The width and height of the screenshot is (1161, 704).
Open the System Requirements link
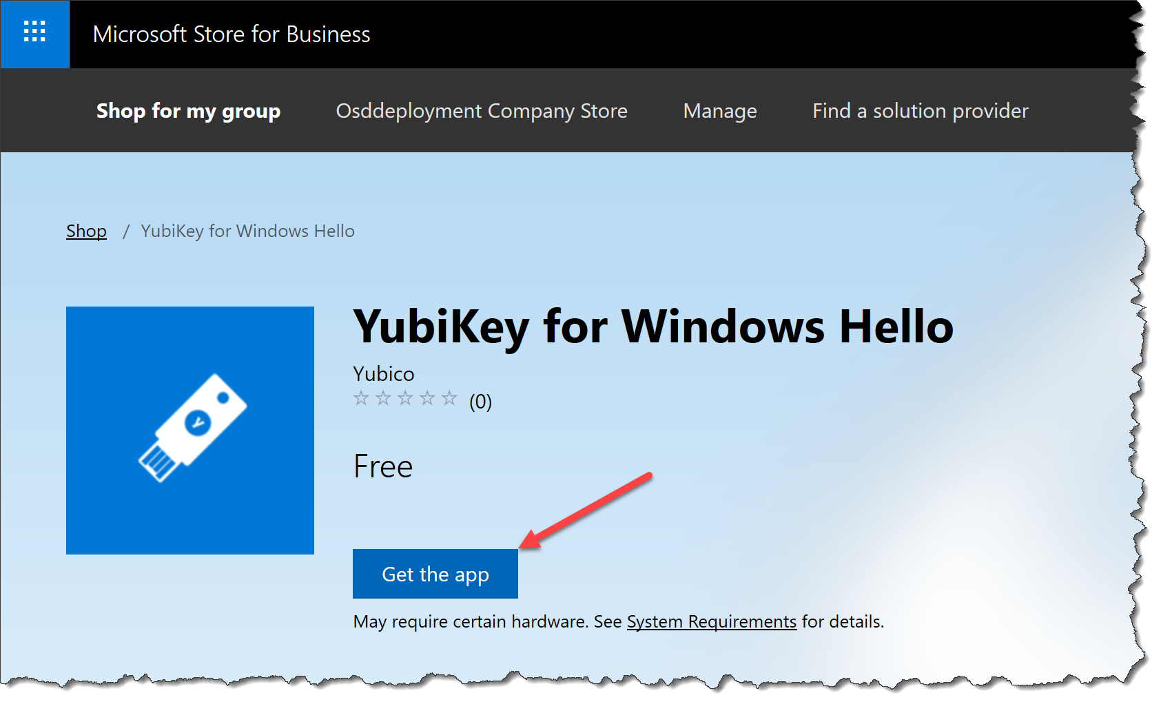(x=711, y=621)
